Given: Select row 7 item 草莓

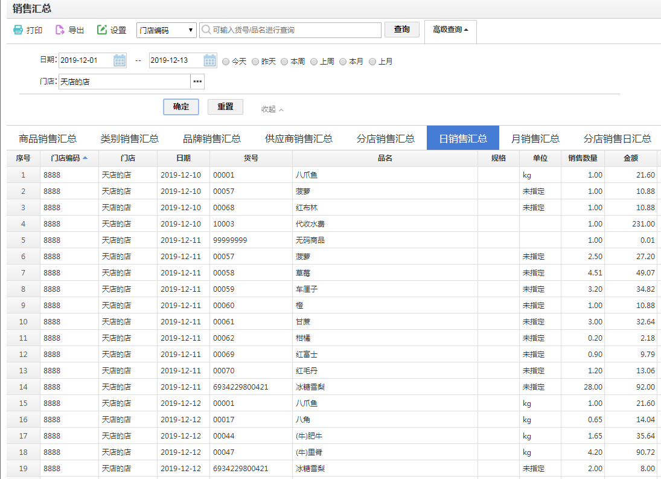Looking at the screenshot, I should [x=302, y=273].
